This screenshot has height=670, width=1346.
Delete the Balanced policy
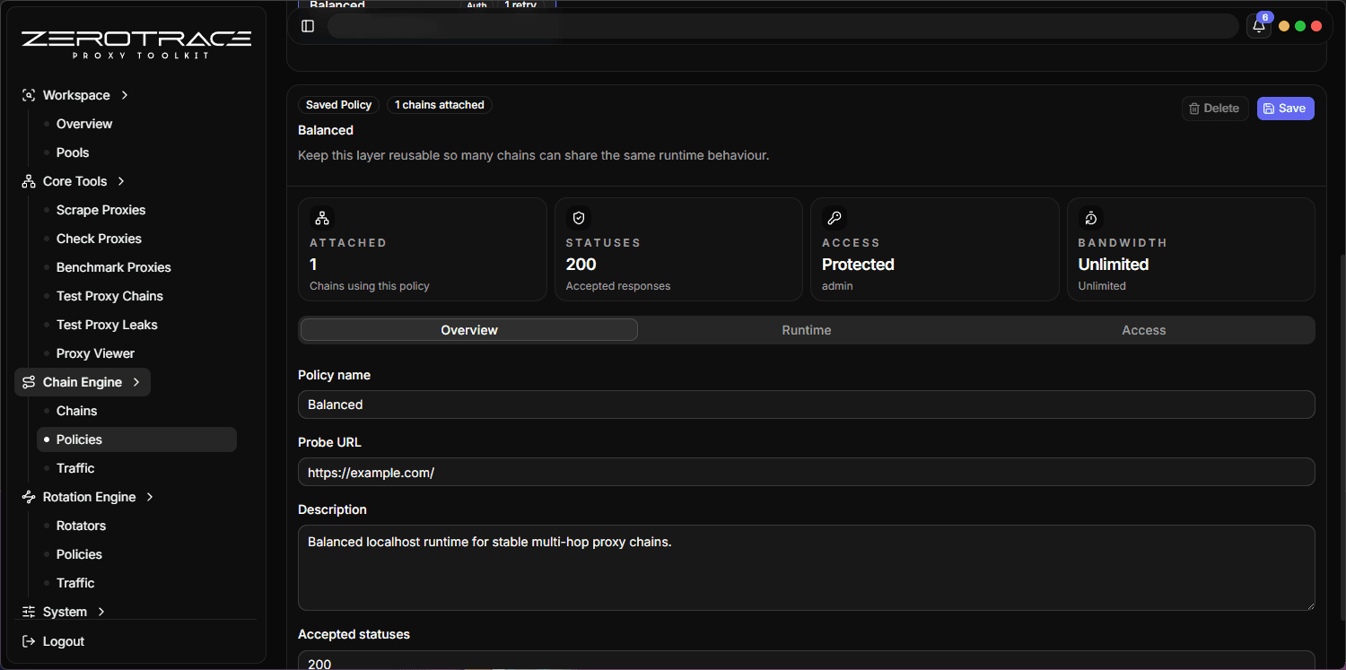[x=1214, y=109]
